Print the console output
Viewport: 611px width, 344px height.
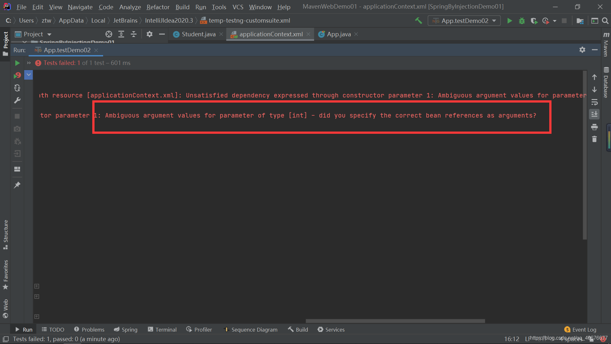[594, 127]
